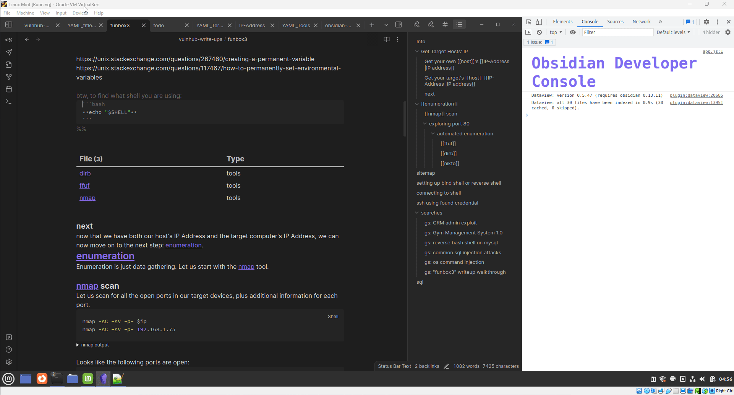Open the tab list dropdown chevron
The height and width of the screenshot is (395, 734).
click(x=386, y=25)
